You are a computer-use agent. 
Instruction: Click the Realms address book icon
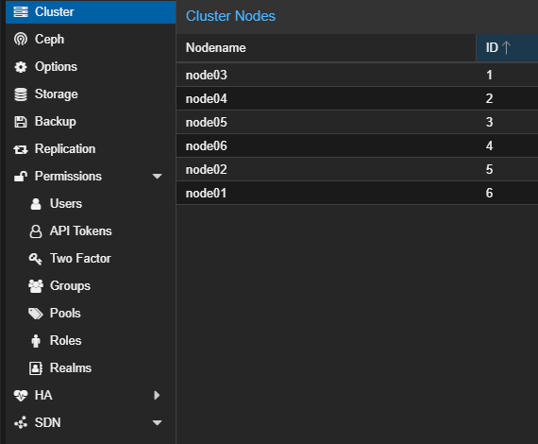tap(36, 368)
